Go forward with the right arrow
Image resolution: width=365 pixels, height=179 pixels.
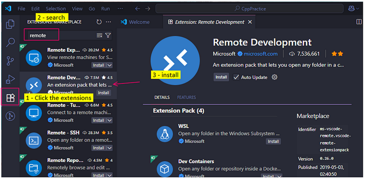[148, 9]
